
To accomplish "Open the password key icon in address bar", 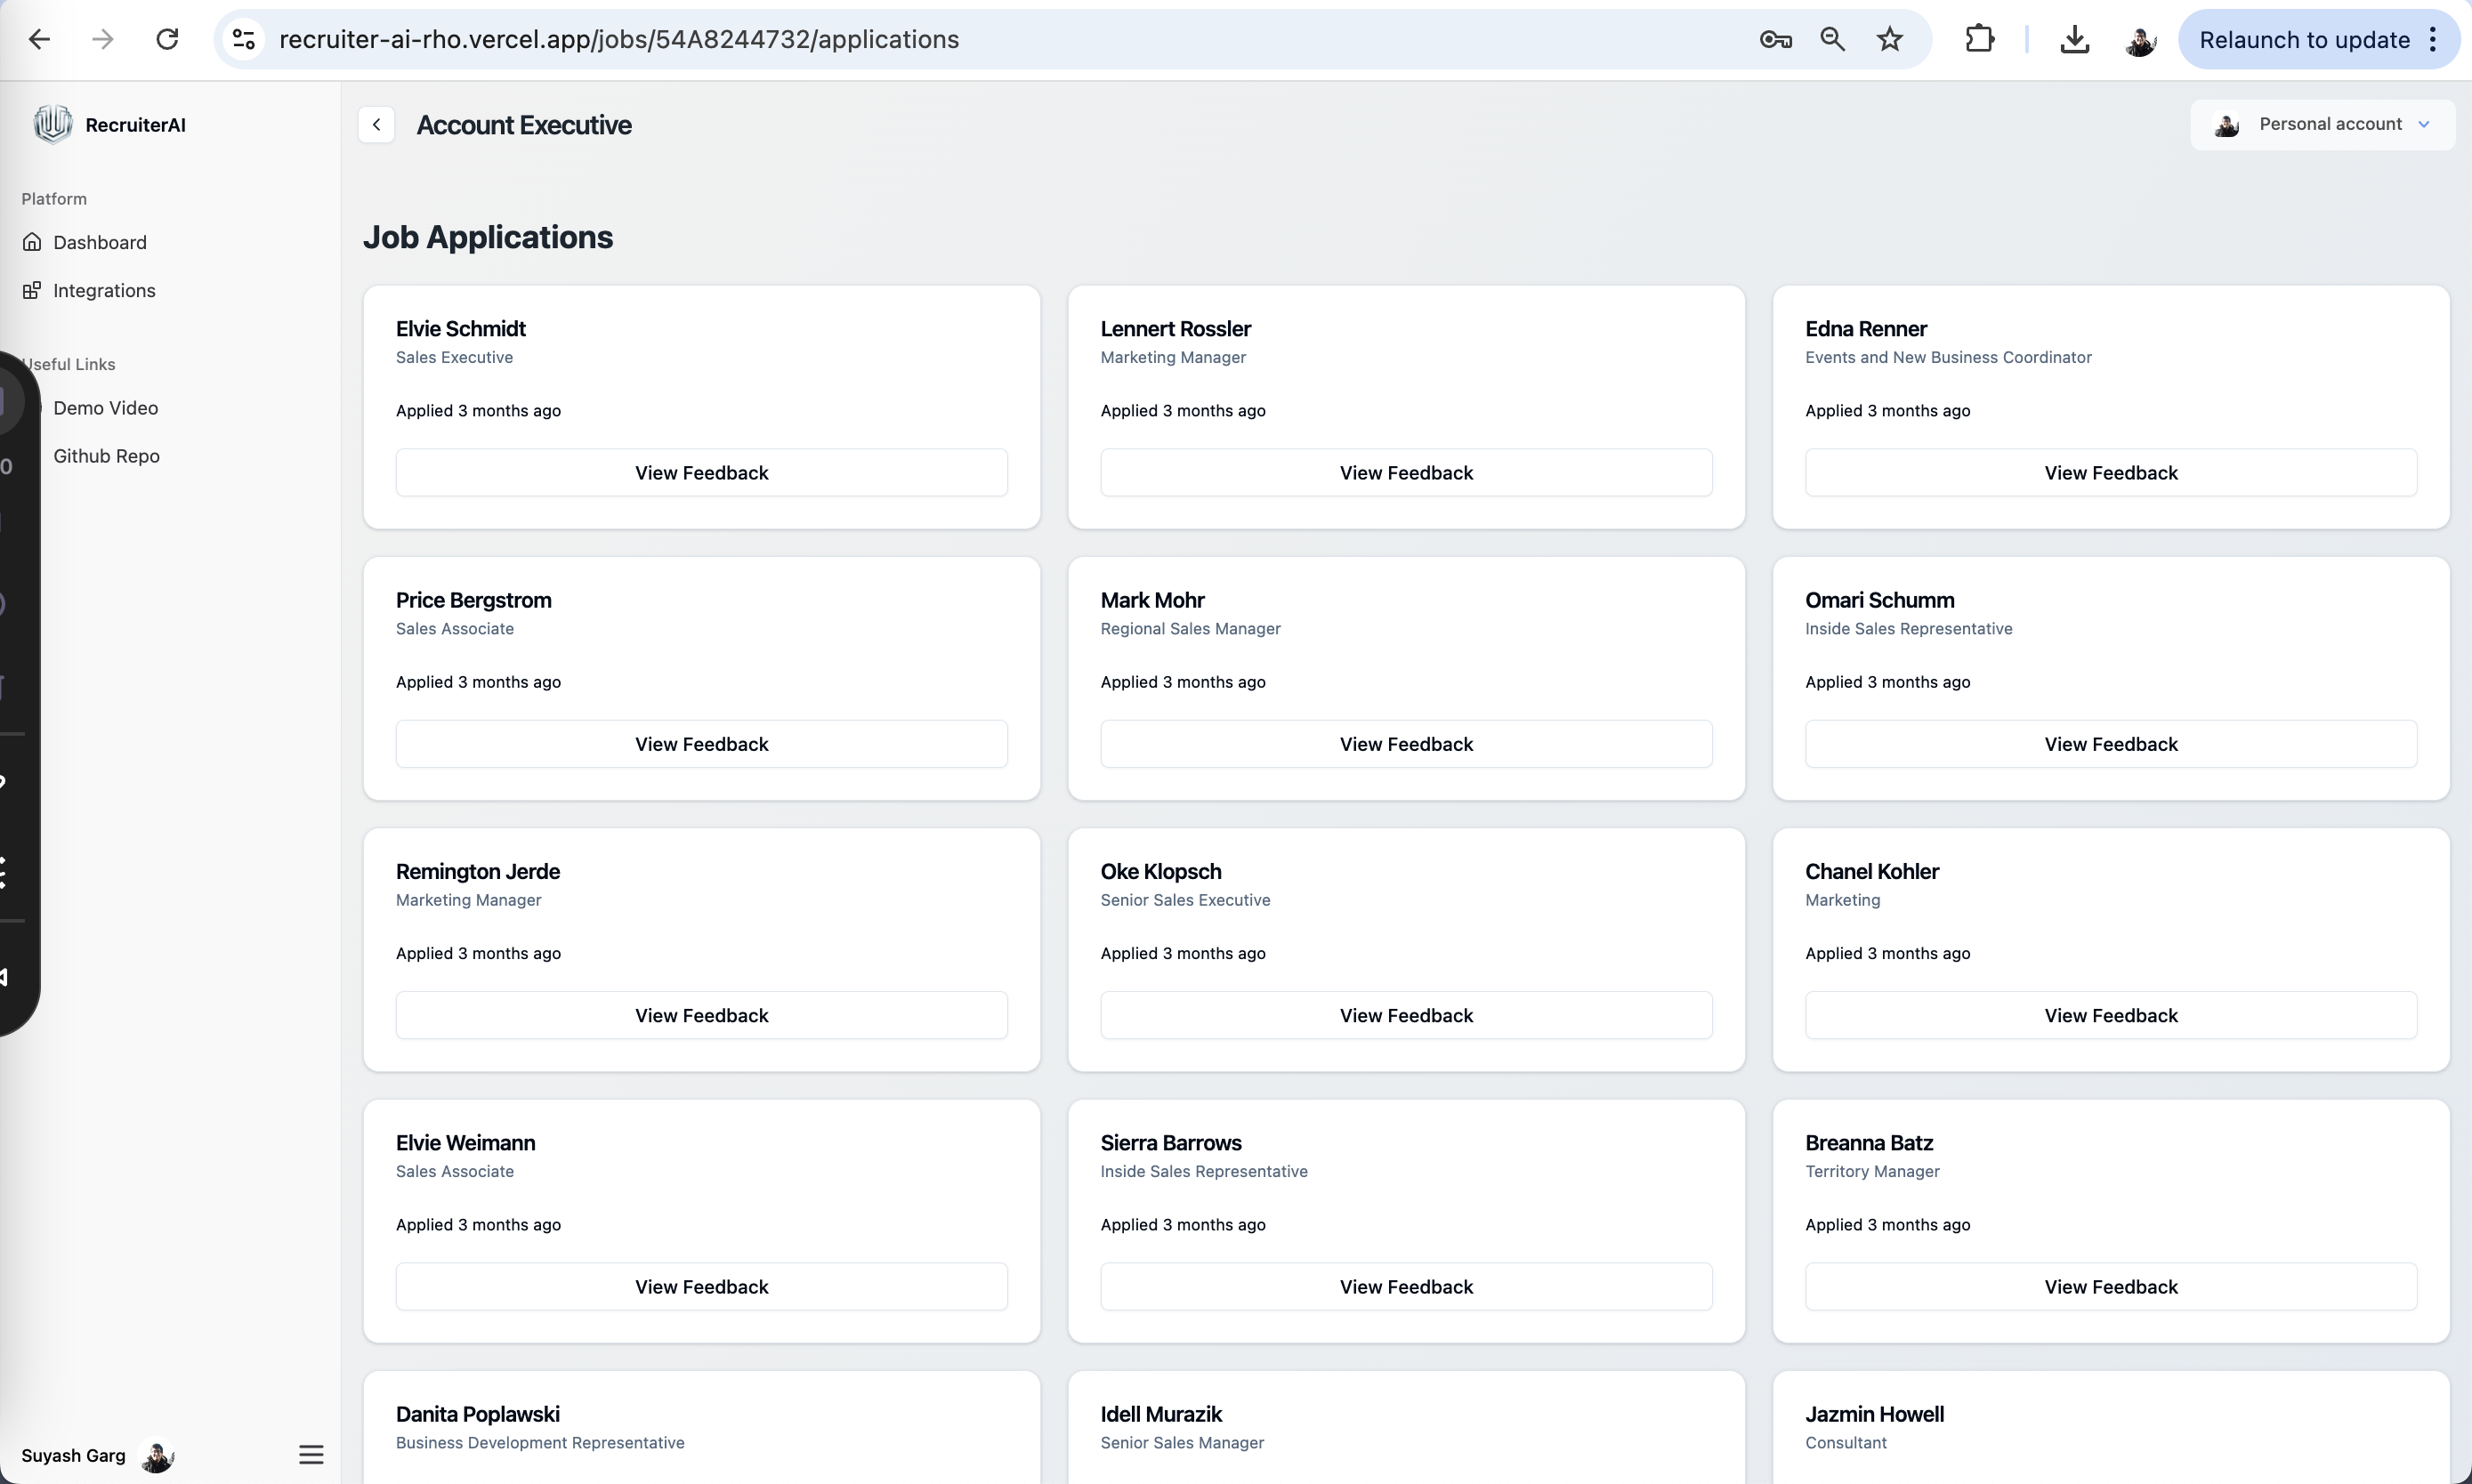I will point(1775,39).
